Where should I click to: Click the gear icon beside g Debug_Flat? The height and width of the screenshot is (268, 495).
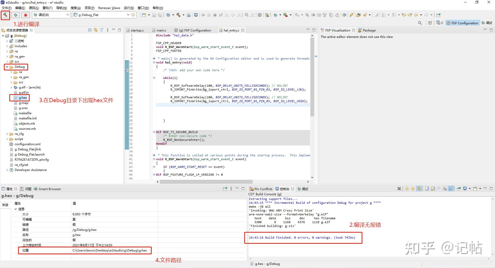[133, 15]
